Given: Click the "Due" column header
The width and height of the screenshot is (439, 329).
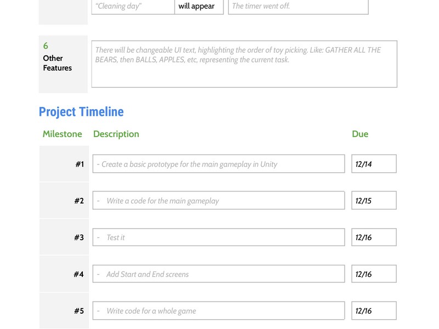Looking at the screenshot, I should click(x=360, y=134).
